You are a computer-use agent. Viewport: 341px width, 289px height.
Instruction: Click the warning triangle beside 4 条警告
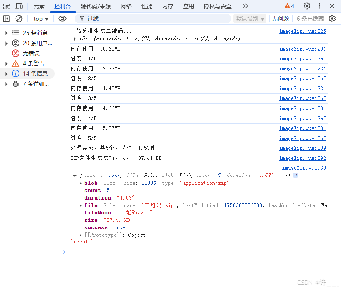click(16, 63)
